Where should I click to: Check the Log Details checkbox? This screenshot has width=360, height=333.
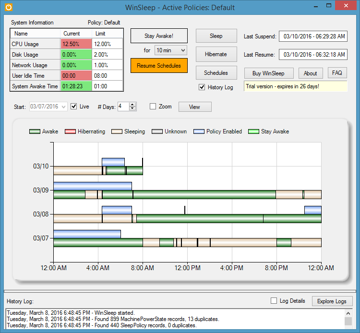tap(274, 301)
